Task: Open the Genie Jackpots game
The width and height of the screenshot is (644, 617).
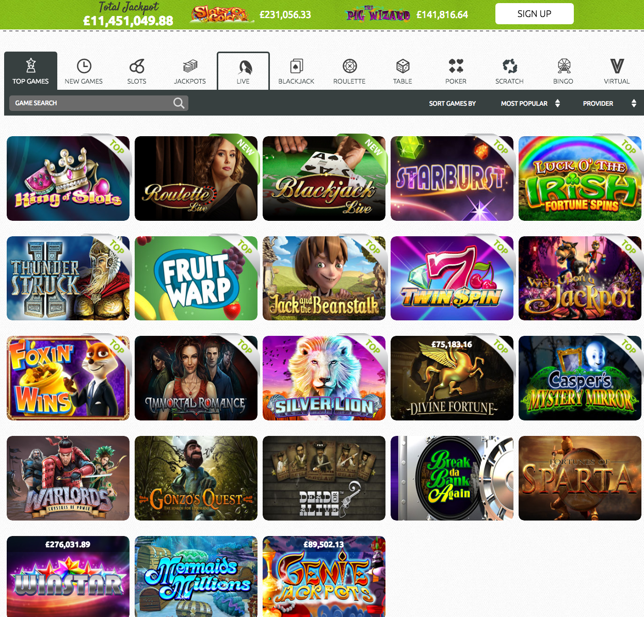Action: click(x=324, y=577)
